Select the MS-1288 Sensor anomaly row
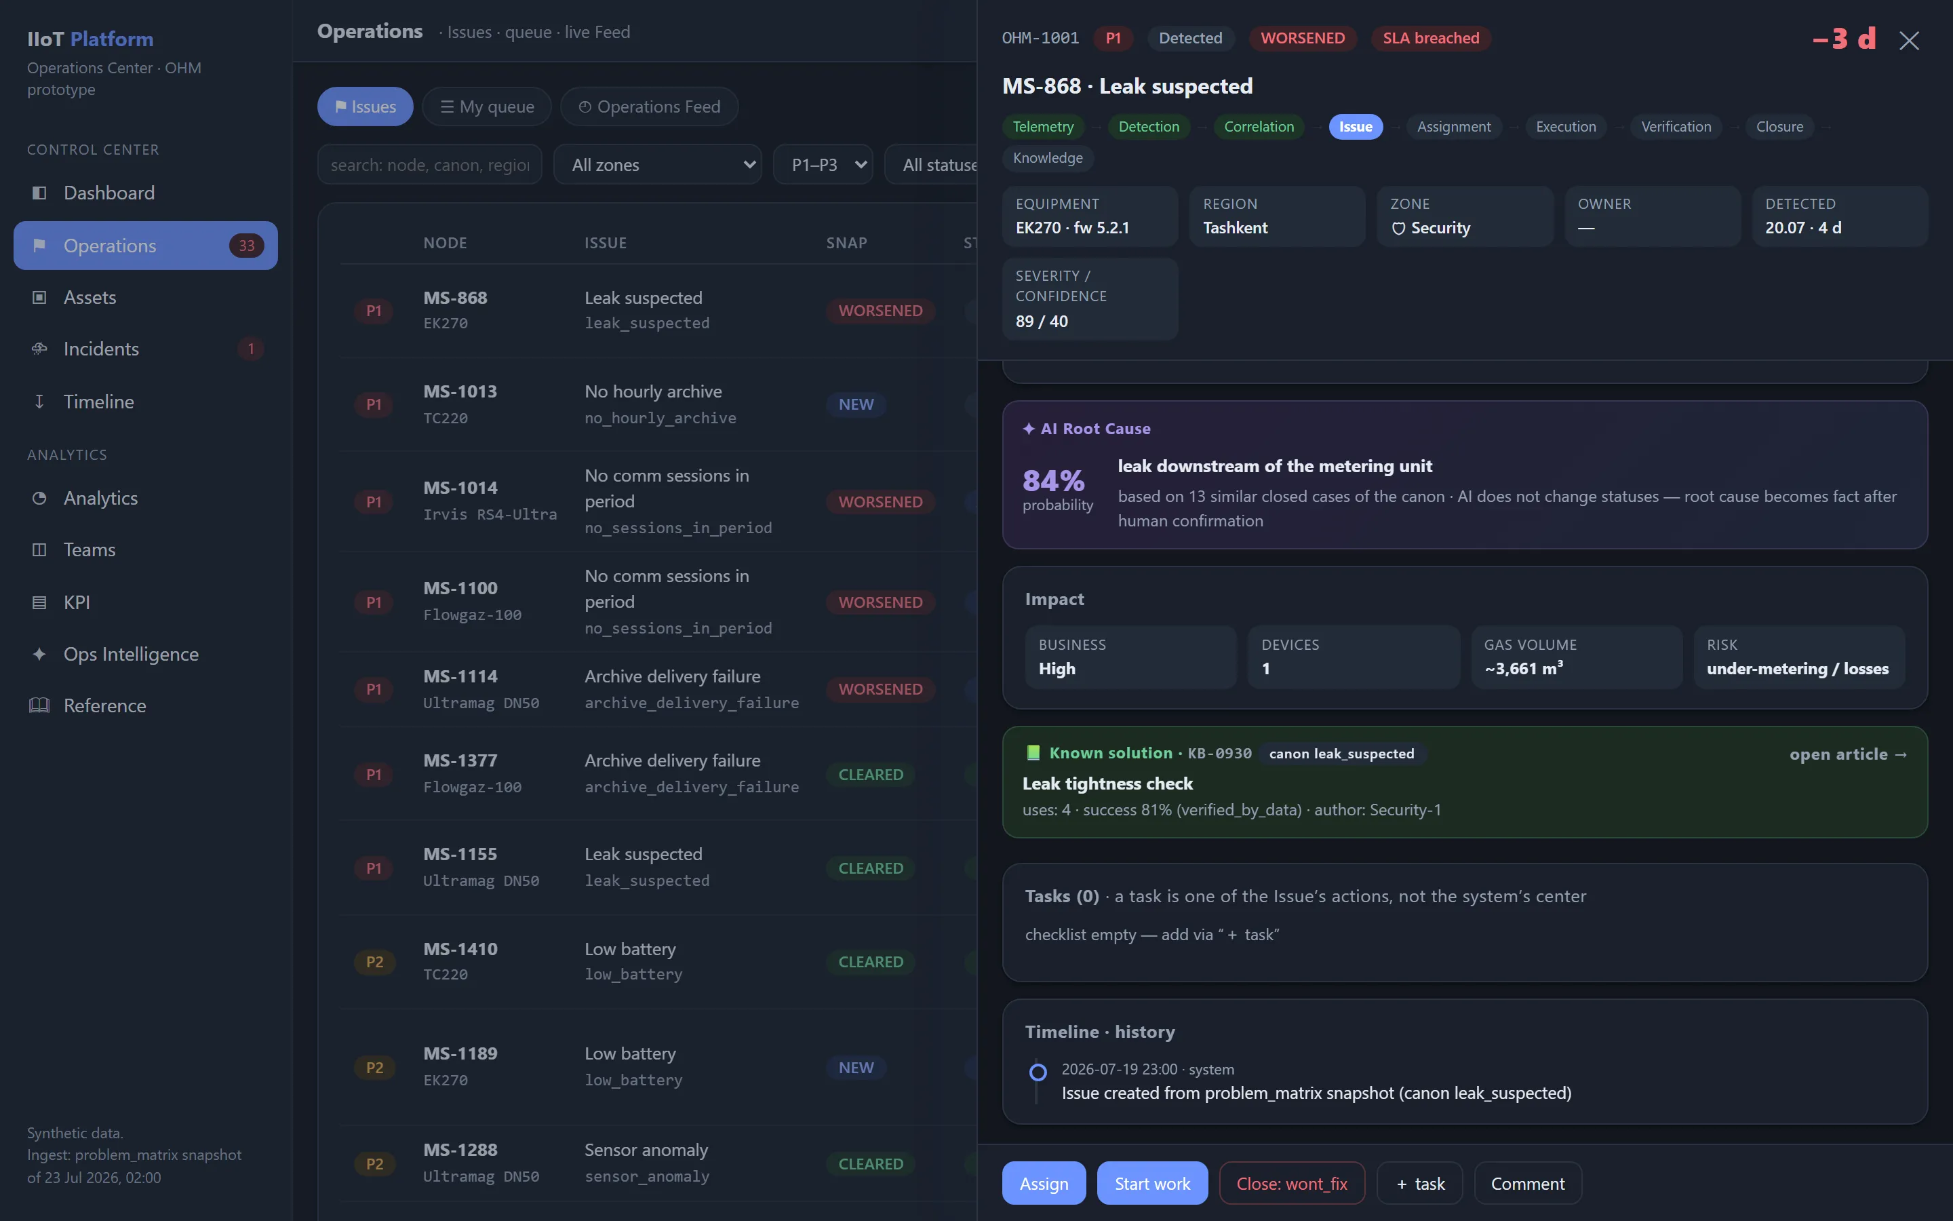The width and height of the screenshot is (1953, 1221). 658,1163
